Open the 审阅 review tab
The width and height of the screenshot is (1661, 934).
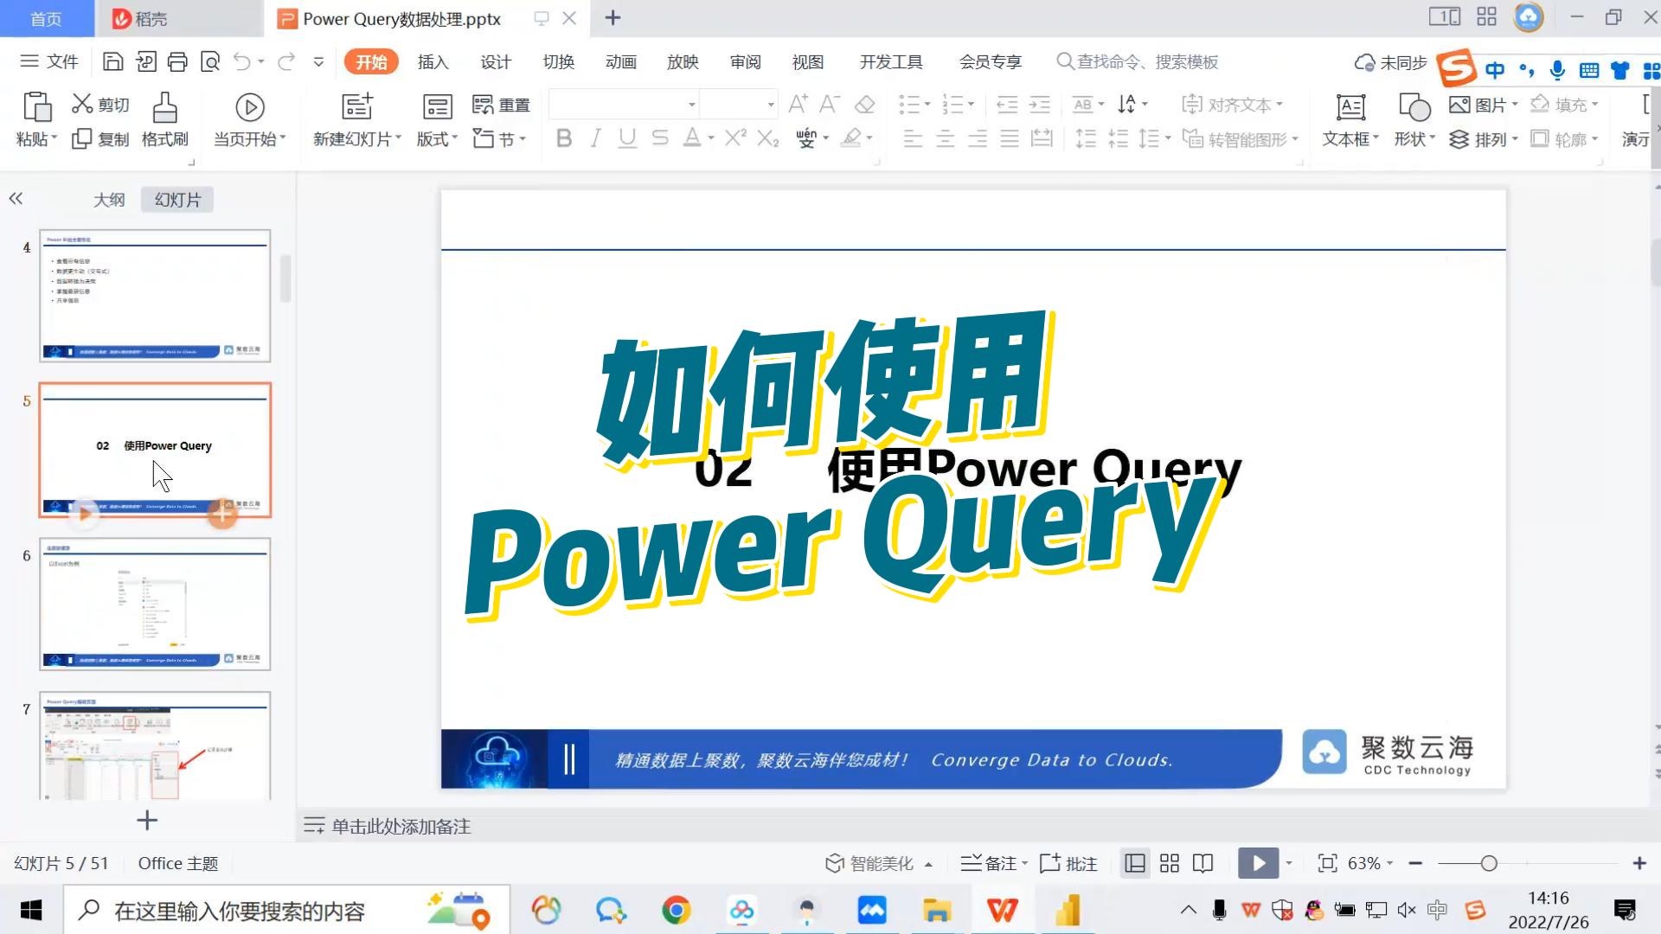(x=745, y=61)
